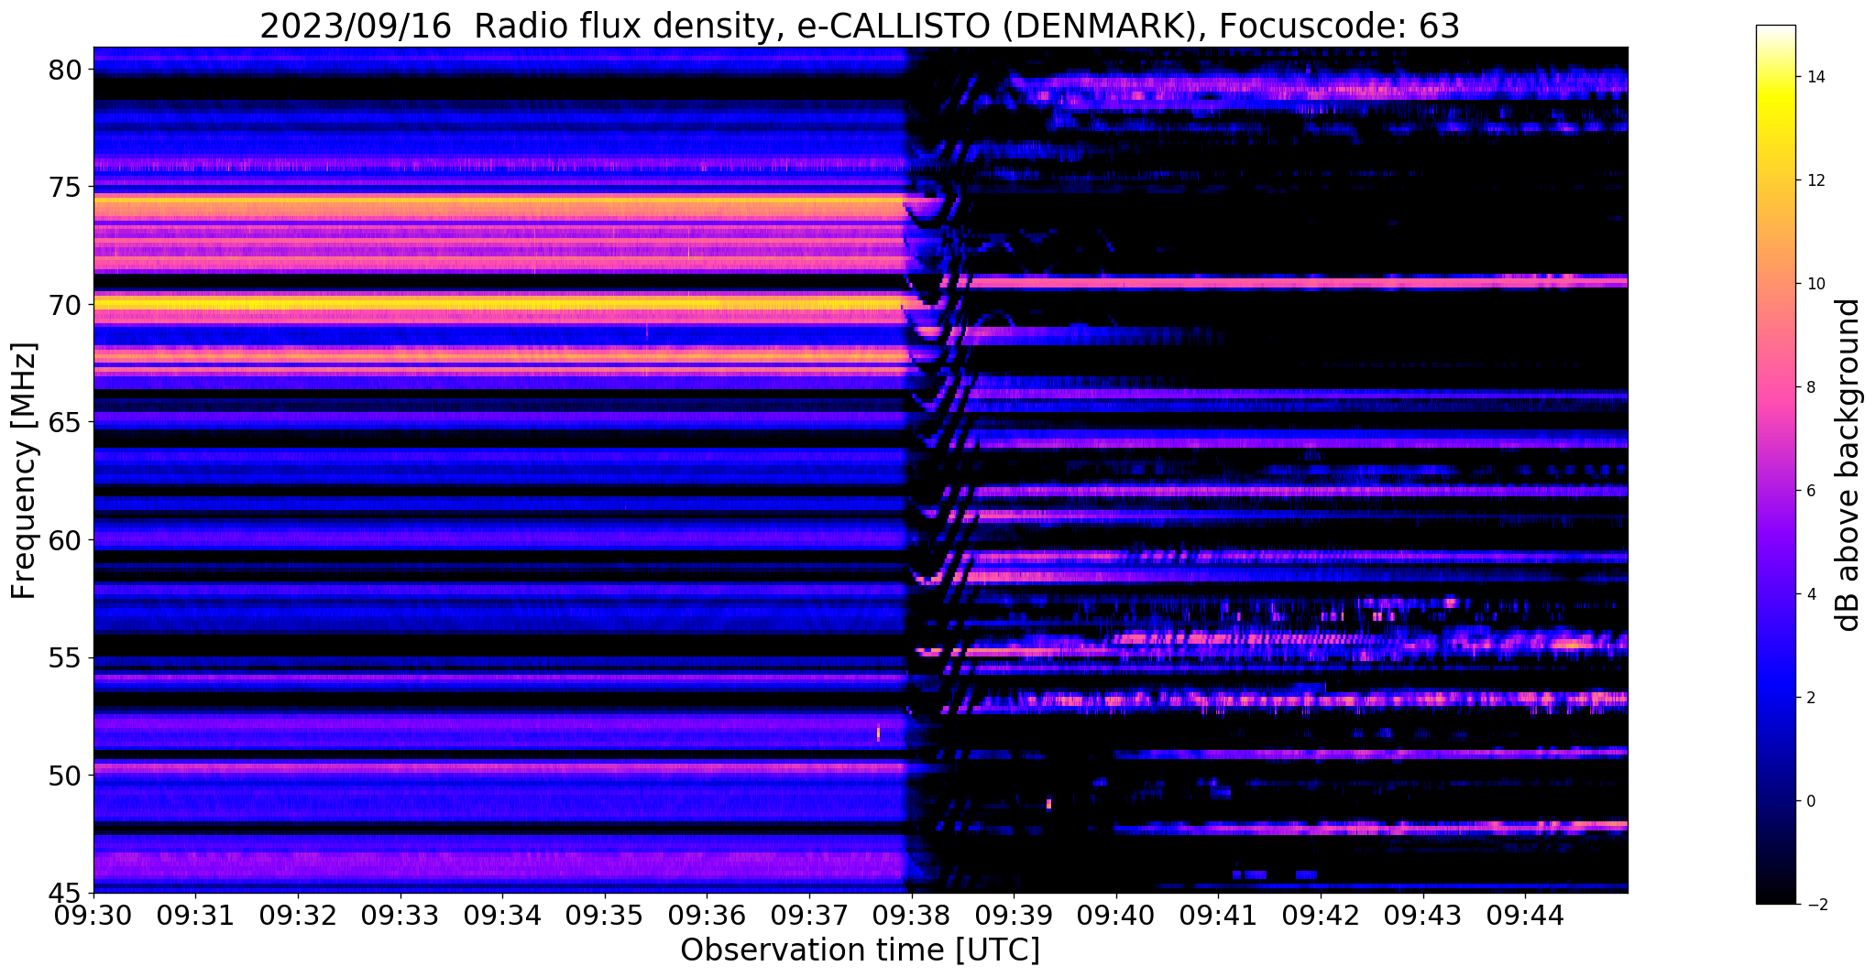Click the colorbar tick label 6
This screenshot has width=1876, height=977.
point(1810,491)
